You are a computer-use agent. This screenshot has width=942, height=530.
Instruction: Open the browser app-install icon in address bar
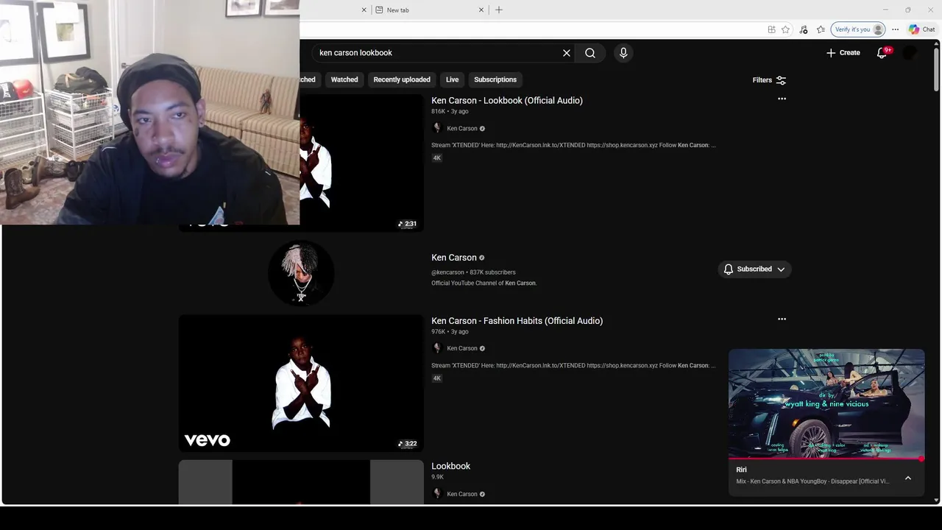771,29
